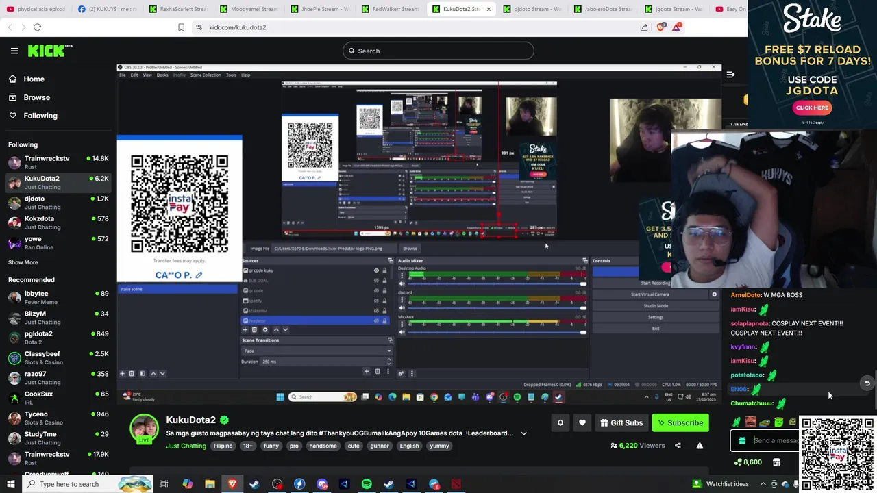Open the gift icon in the chat box
This screenshot has height=493, width=877.
pos(742,441)
